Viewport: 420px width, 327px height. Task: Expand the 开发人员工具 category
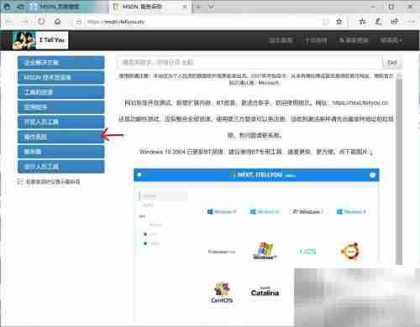[x=60, y=122]
